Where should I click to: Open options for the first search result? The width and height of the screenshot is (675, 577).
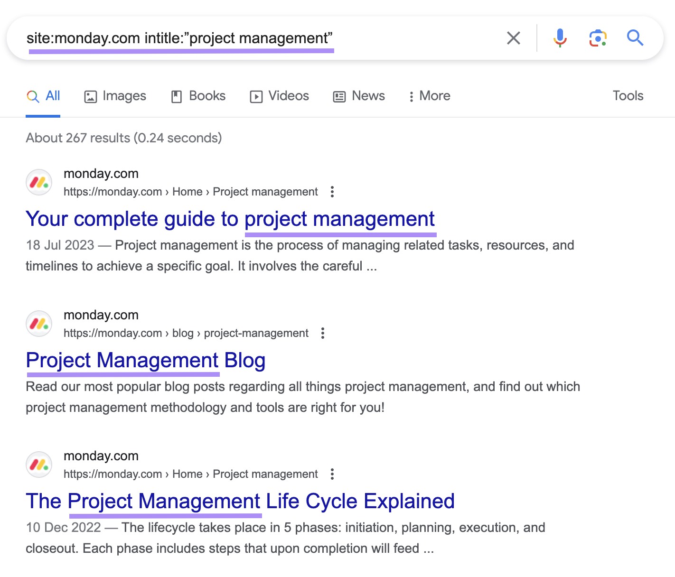tap(332, 192)
